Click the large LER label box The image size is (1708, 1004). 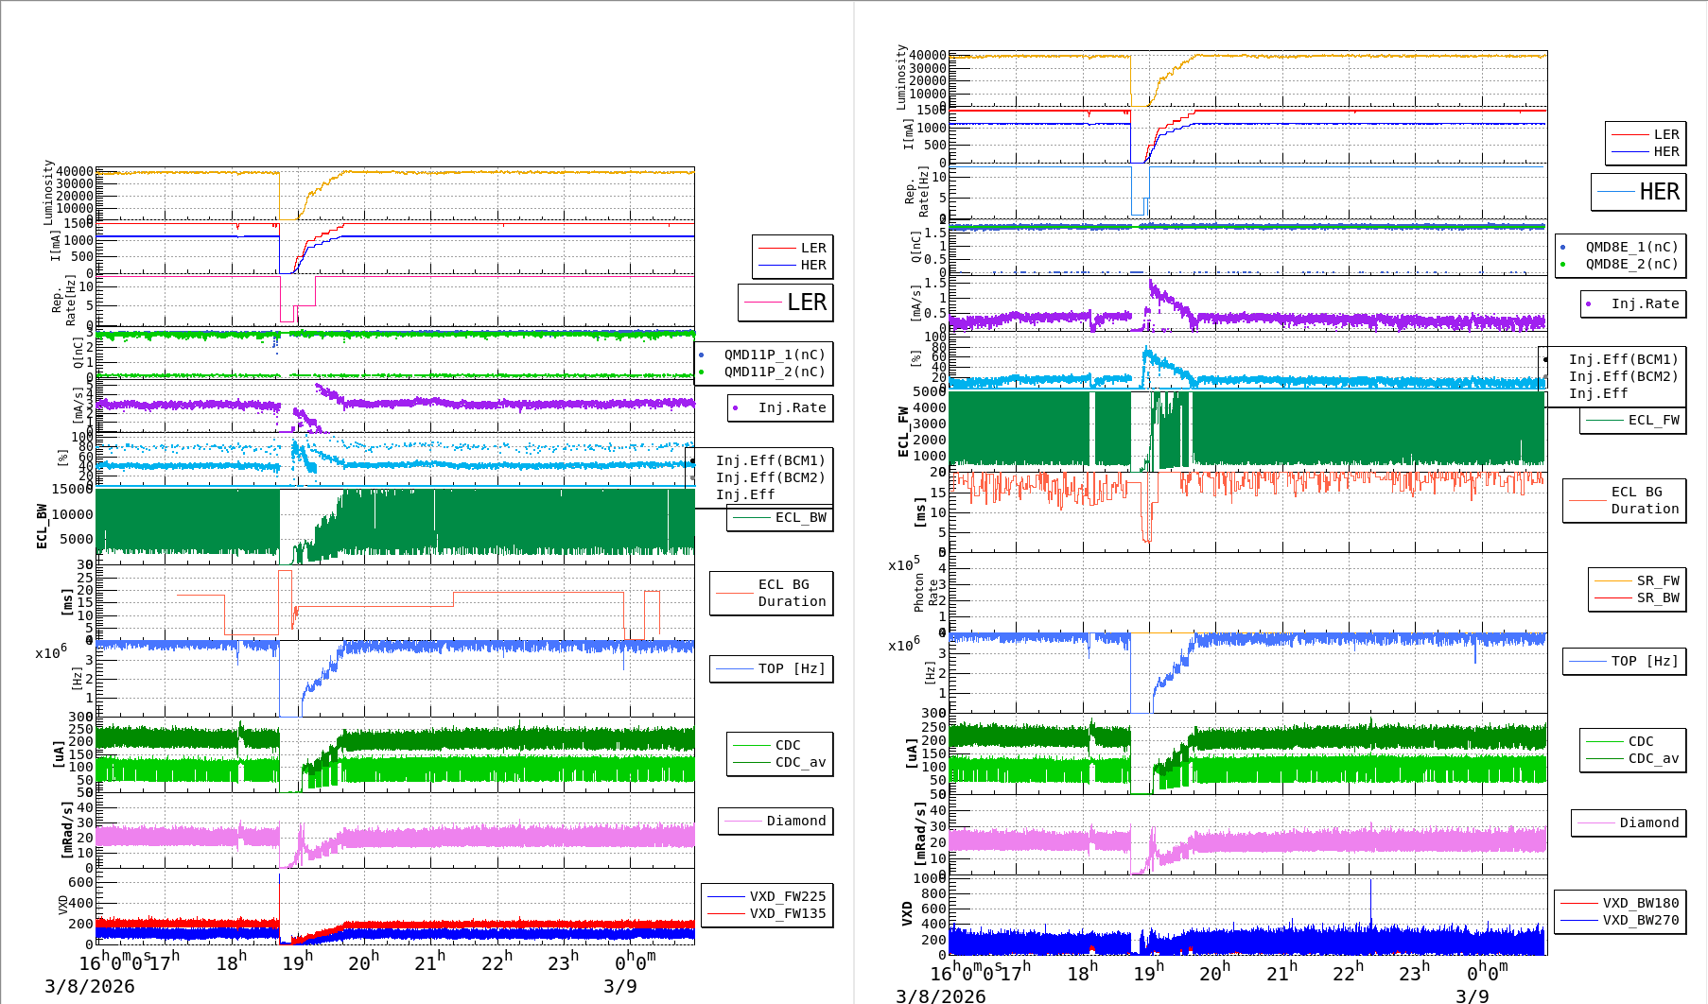pos(786,303)
